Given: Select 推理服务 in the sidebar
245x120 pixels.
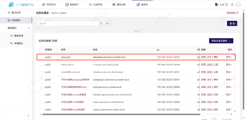Looking at the screenshot, I should click(16, 43).
